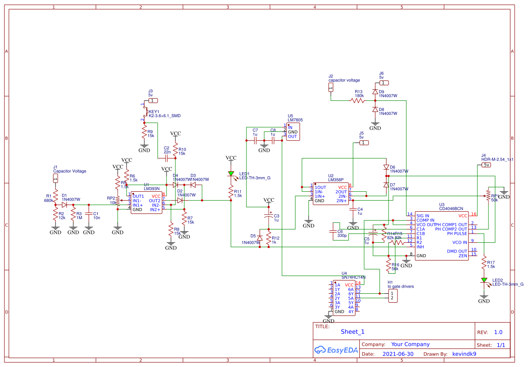Click the green LED1 symbol

point(231,174)
